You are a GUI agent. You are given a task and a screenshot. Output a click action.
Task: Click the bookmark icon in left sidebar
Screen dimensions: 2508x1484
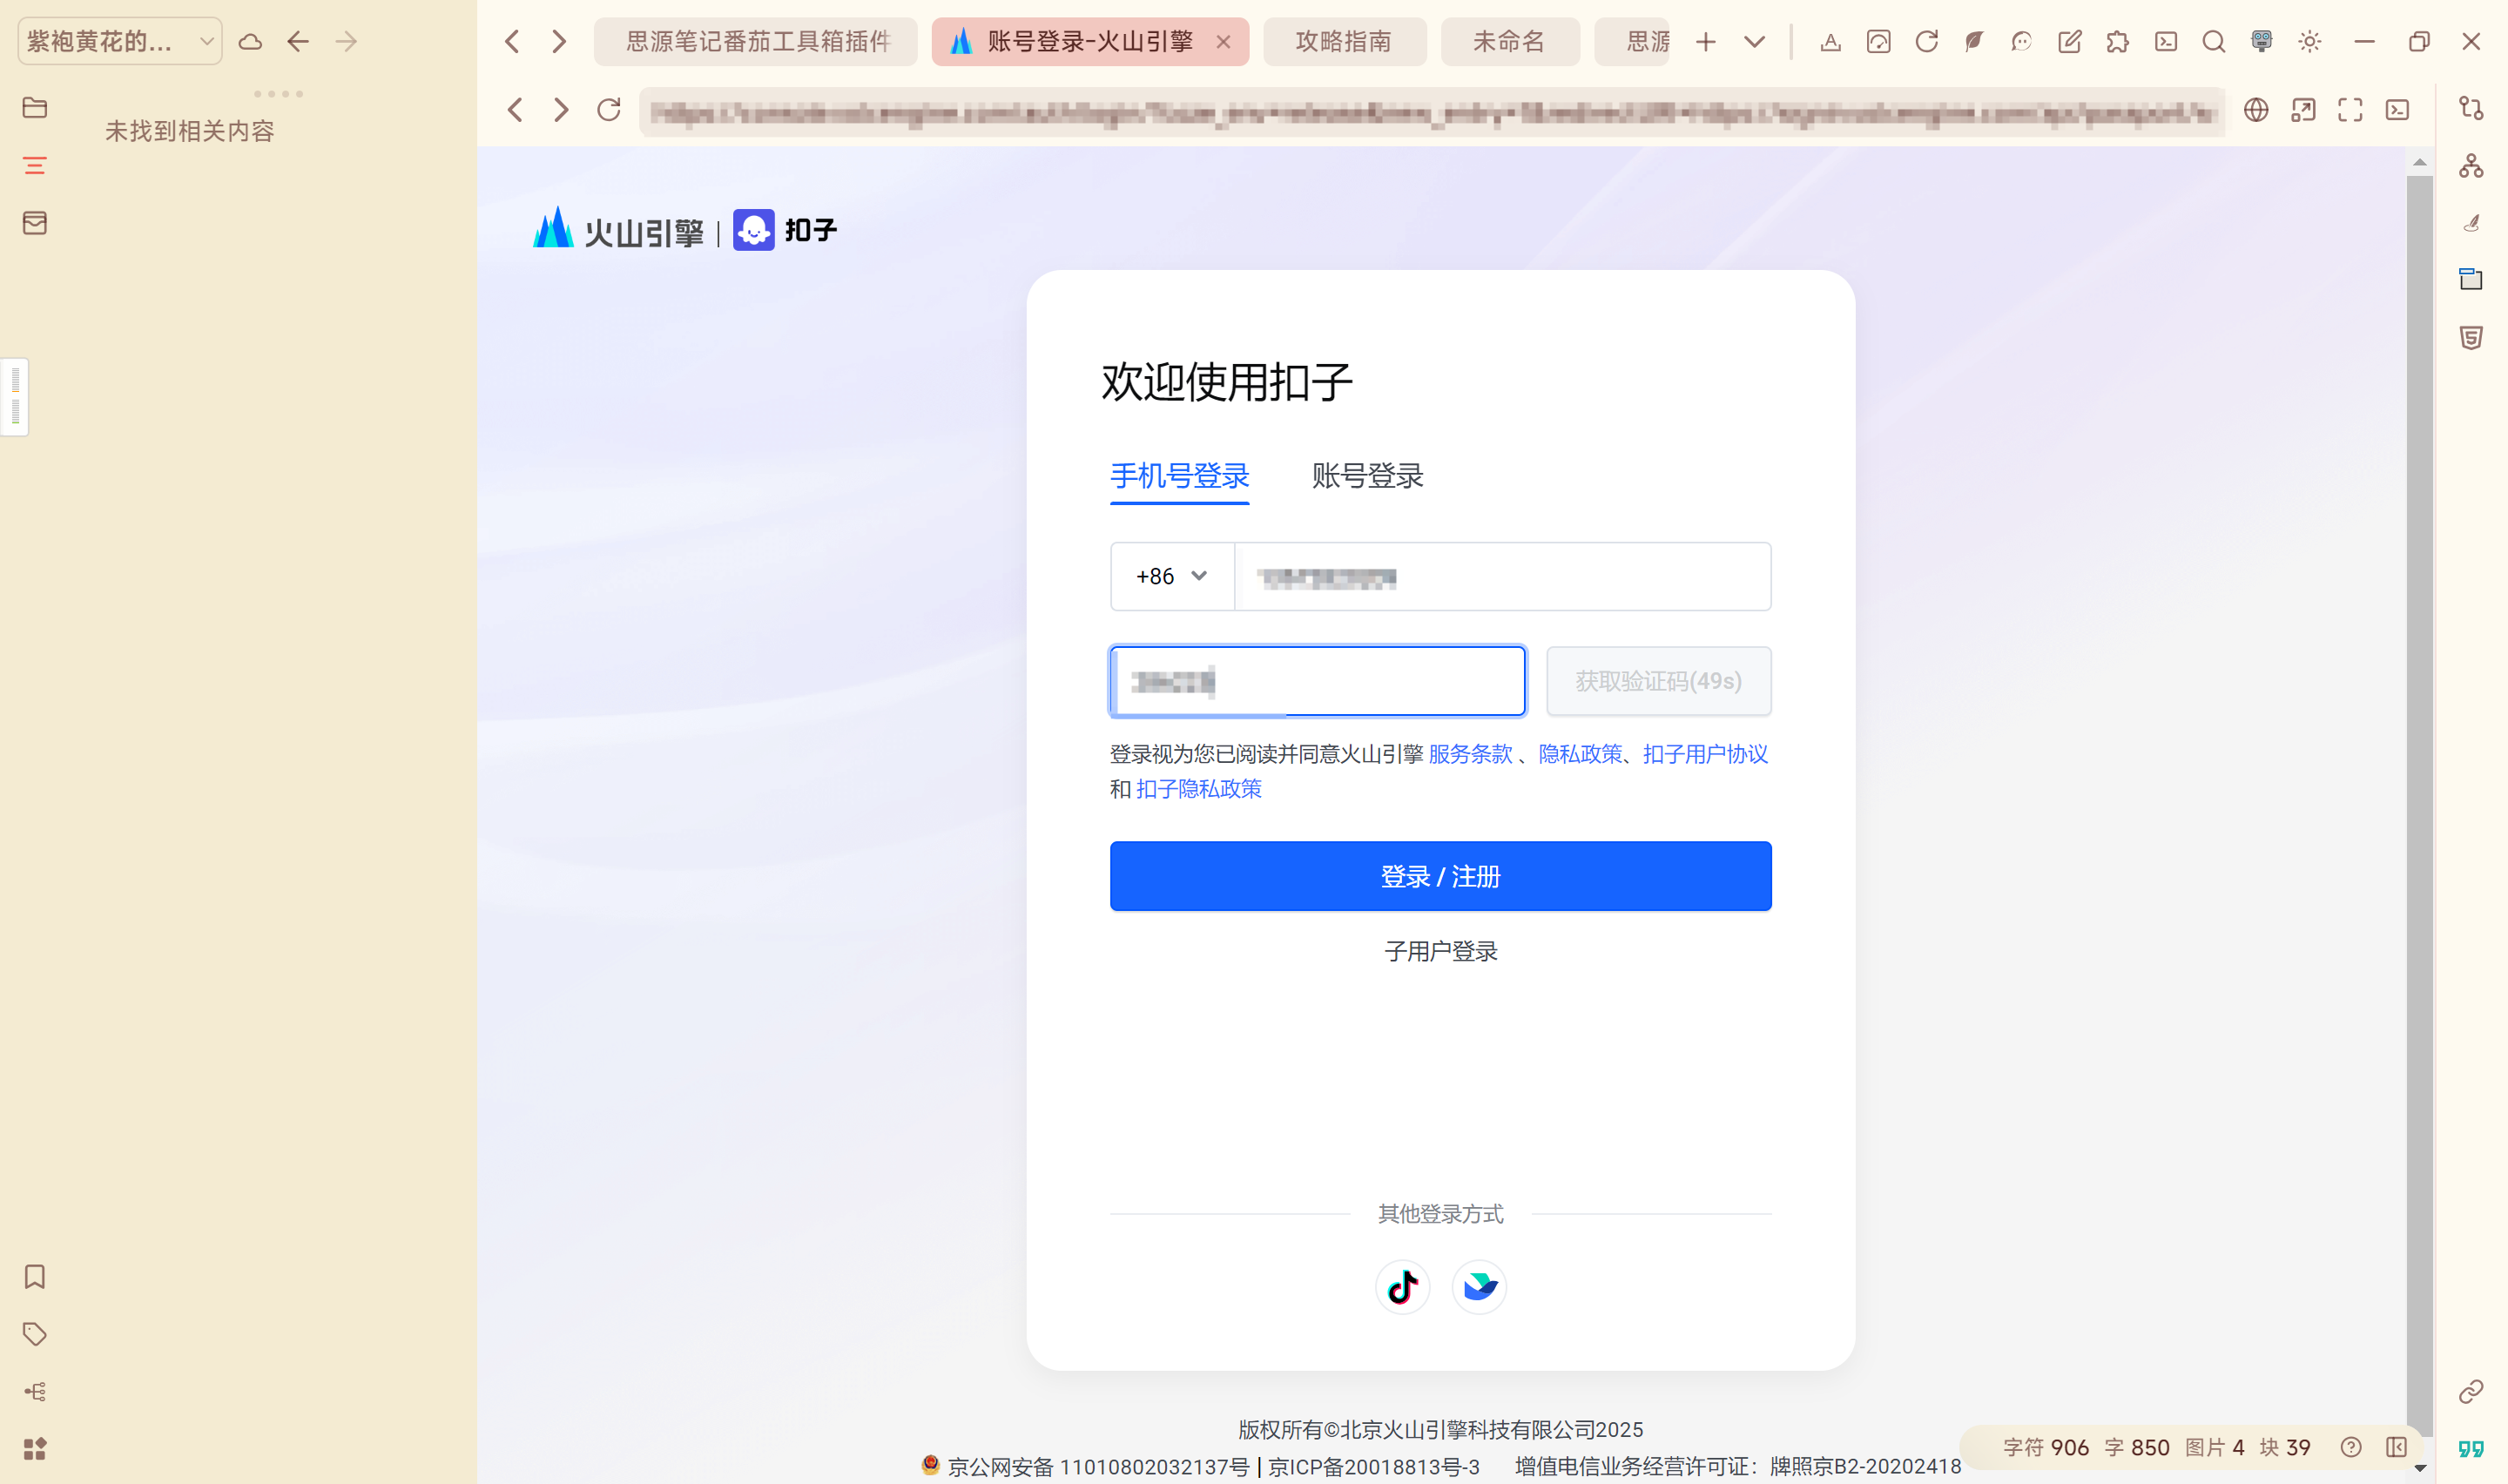(35, 1276)
